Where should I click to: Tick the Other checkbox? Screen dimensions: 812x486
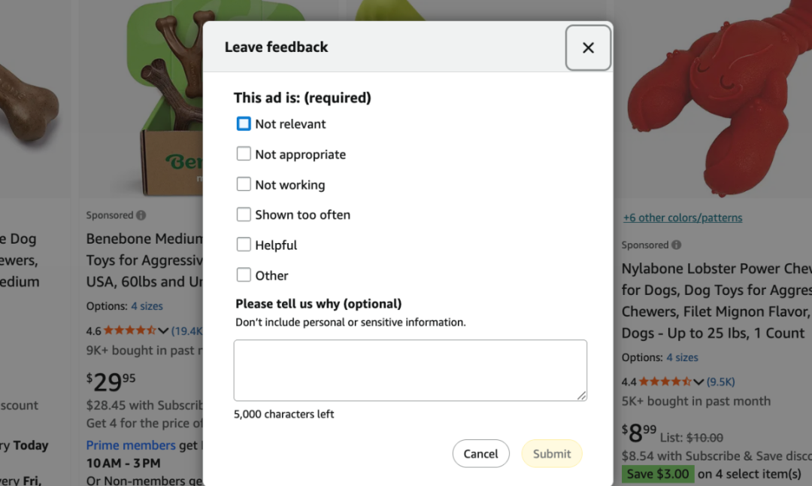click(244, 275)
